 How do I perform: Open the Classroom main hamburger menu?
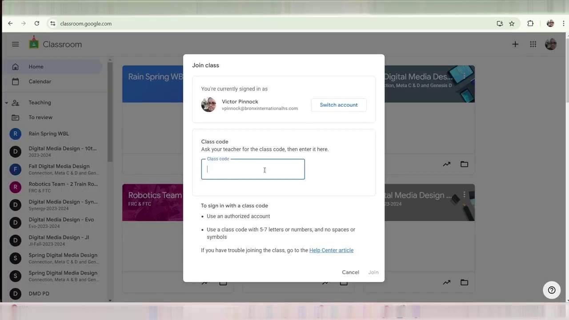point(16,44)
